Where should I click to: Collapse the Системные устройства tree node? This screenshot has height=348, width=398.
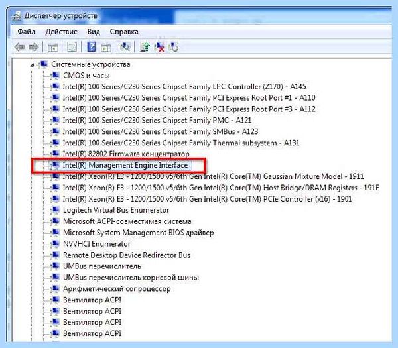[33, 65]
